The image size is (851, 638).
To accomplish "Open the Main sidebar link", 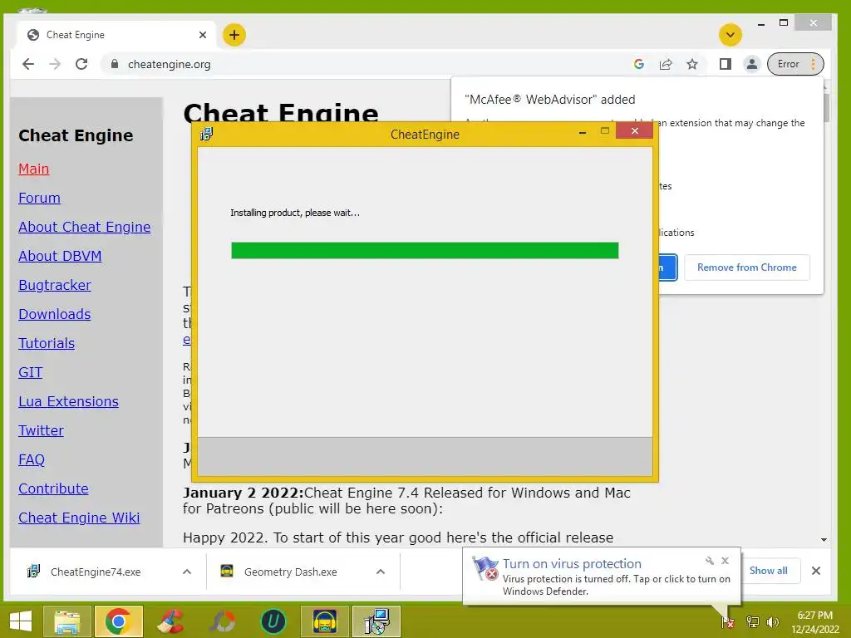I will pyautogui.click(x=33, y=169).
